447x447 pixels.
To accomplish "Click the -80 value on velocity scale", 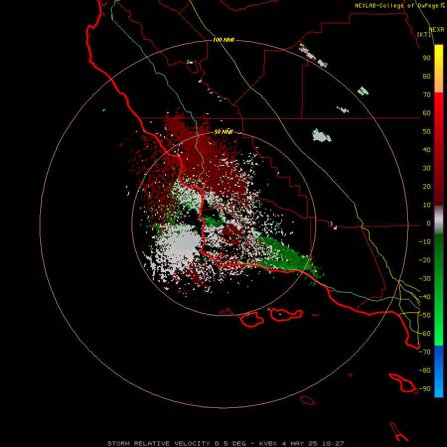I will (x=425, y=371).
